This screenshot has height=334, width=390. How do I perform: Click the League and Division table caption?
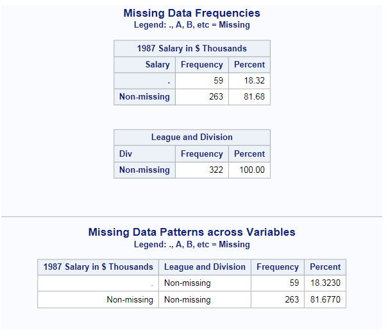[x=192, y=137]
